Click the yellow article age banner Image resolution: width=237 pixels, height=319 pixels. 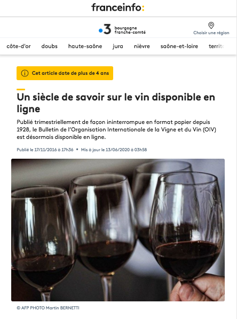point(65,73)
